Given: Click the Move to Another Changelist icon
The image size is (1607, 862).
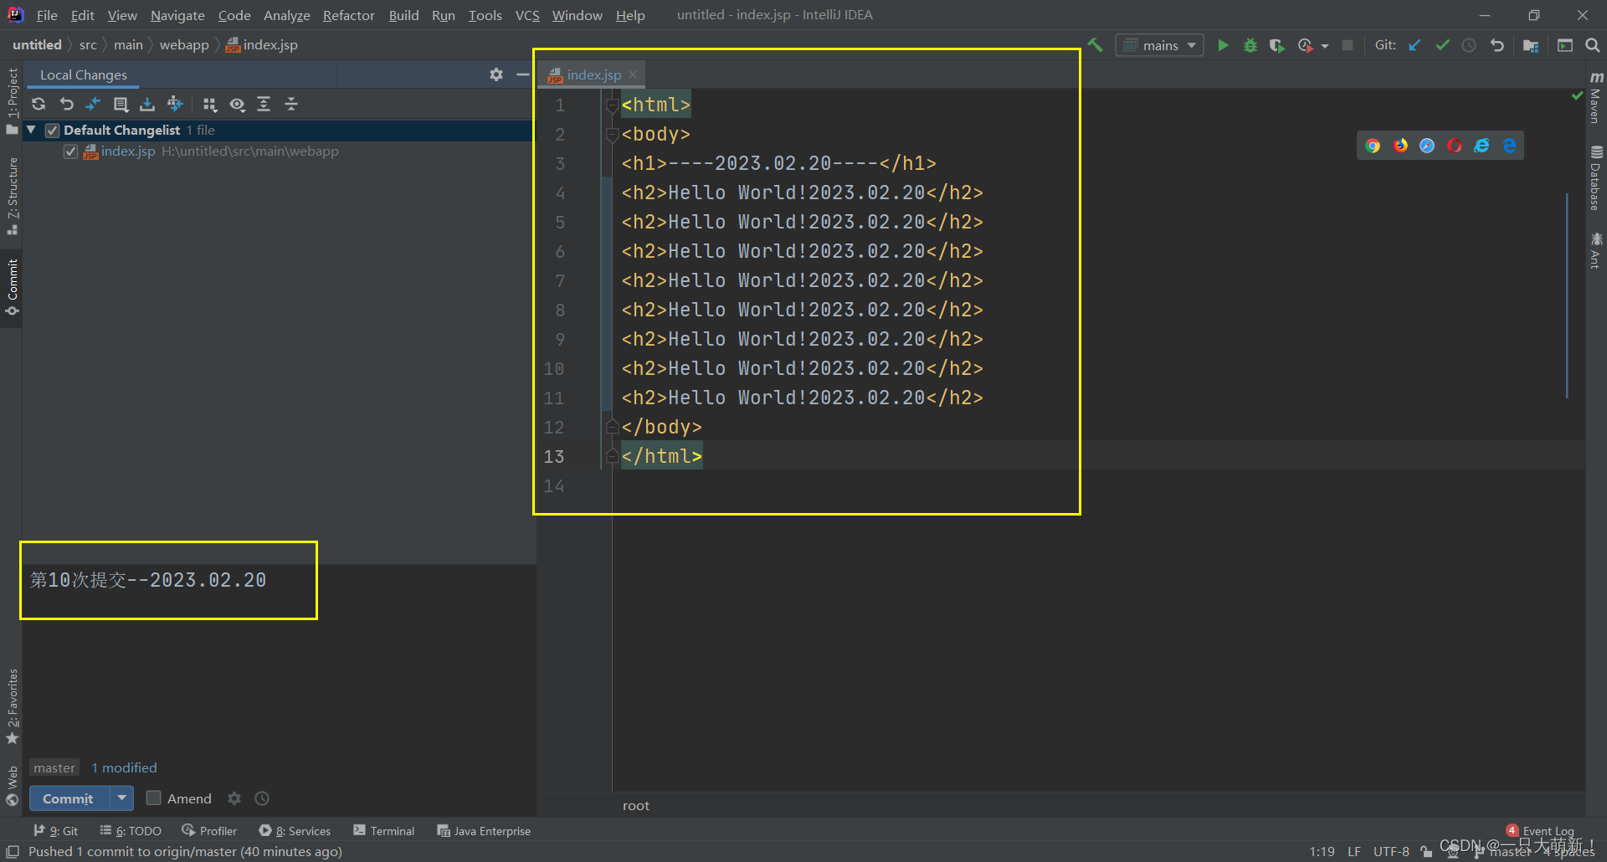Looking at the screenshot, I should [x=175, y=104].
